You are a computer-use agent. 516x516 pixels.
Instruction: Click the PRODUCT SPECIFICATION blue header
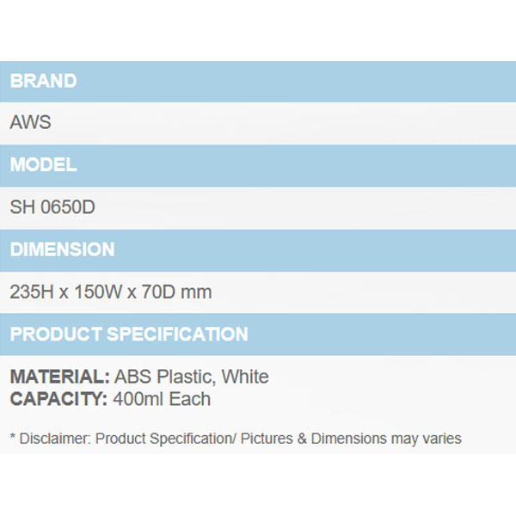129,335
